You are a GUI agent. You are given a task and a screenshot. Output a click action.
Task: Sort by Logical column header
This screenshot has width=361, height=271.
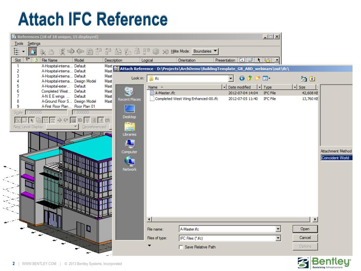tap(158, 60)
